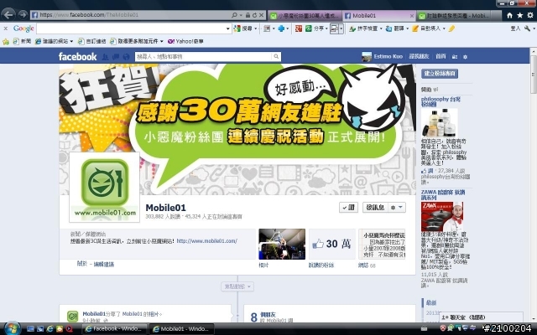The height and width of the screenshot is (335, 537).
Task: Open the Facebook header gear settings menu
Action: [x=465, y=57]
